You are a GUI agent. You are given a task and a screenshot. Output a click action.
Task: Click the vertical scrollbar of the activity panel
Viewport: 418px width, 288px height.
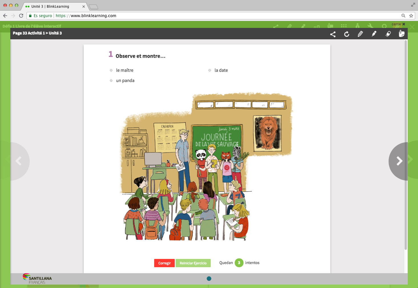[x=405, y=145]
